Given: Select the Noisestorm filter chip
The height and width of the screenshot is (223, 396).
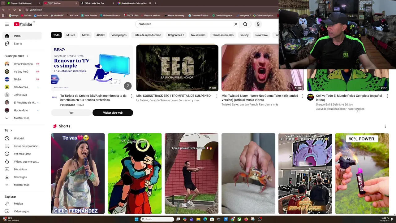Looking at the screenshot, I should (x=198, y=35).
